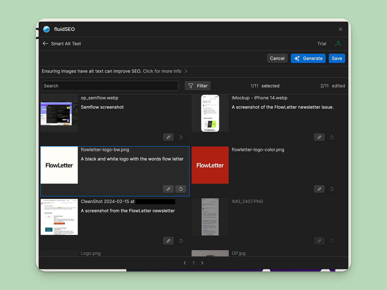Screen dimensions: 387x290
Task: Go back using the Smart Alt Text arrow
Action: coord(45,44)
